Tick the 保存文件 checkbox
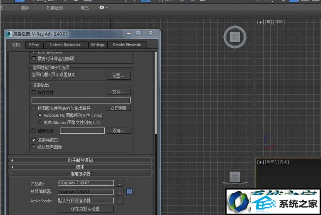The height and width of the screenshot is (215, 321). tap(34, 93)
